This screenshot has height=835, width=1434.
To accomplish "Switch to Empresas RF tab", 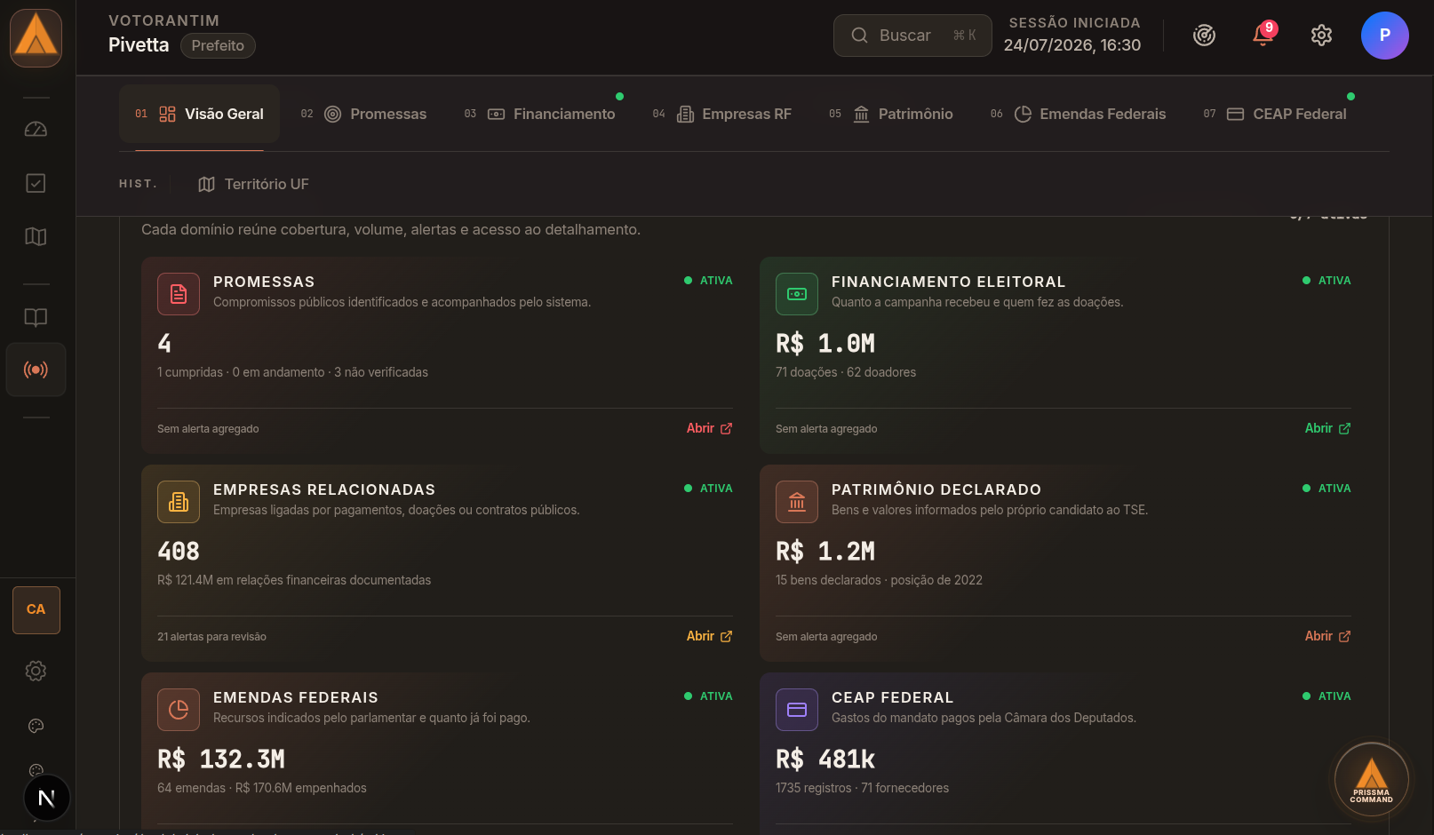I will pyautogui.click(x=721, y=114).
